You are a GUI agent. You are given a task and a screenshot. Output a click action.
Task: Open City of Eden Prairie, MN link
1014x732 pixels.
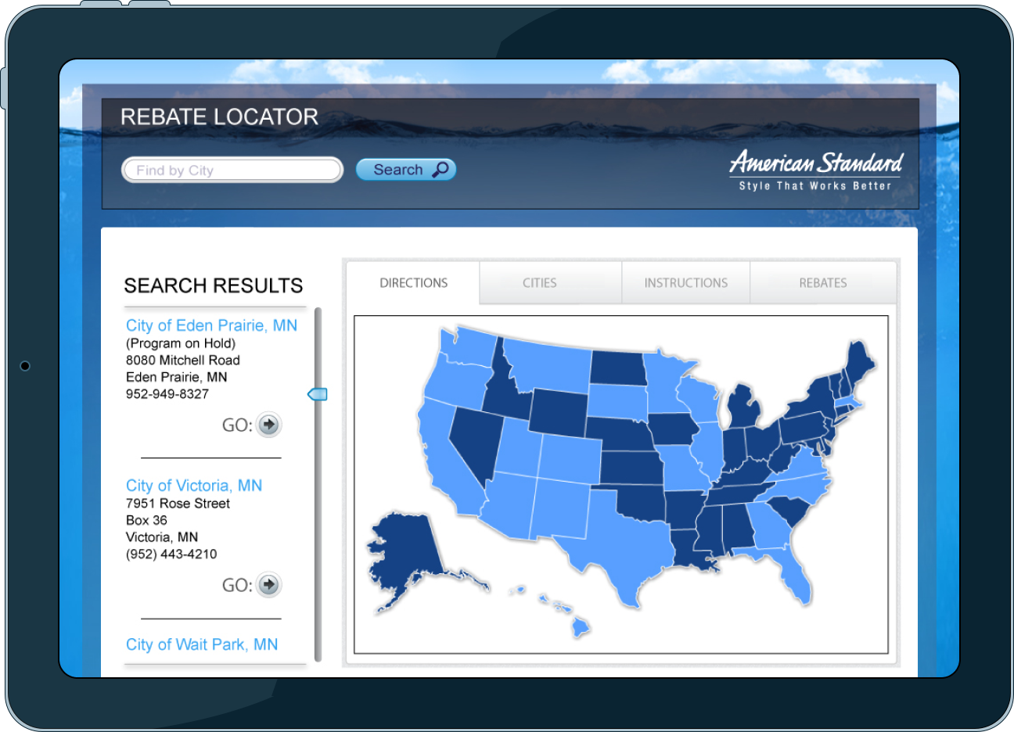click(211, 325)
